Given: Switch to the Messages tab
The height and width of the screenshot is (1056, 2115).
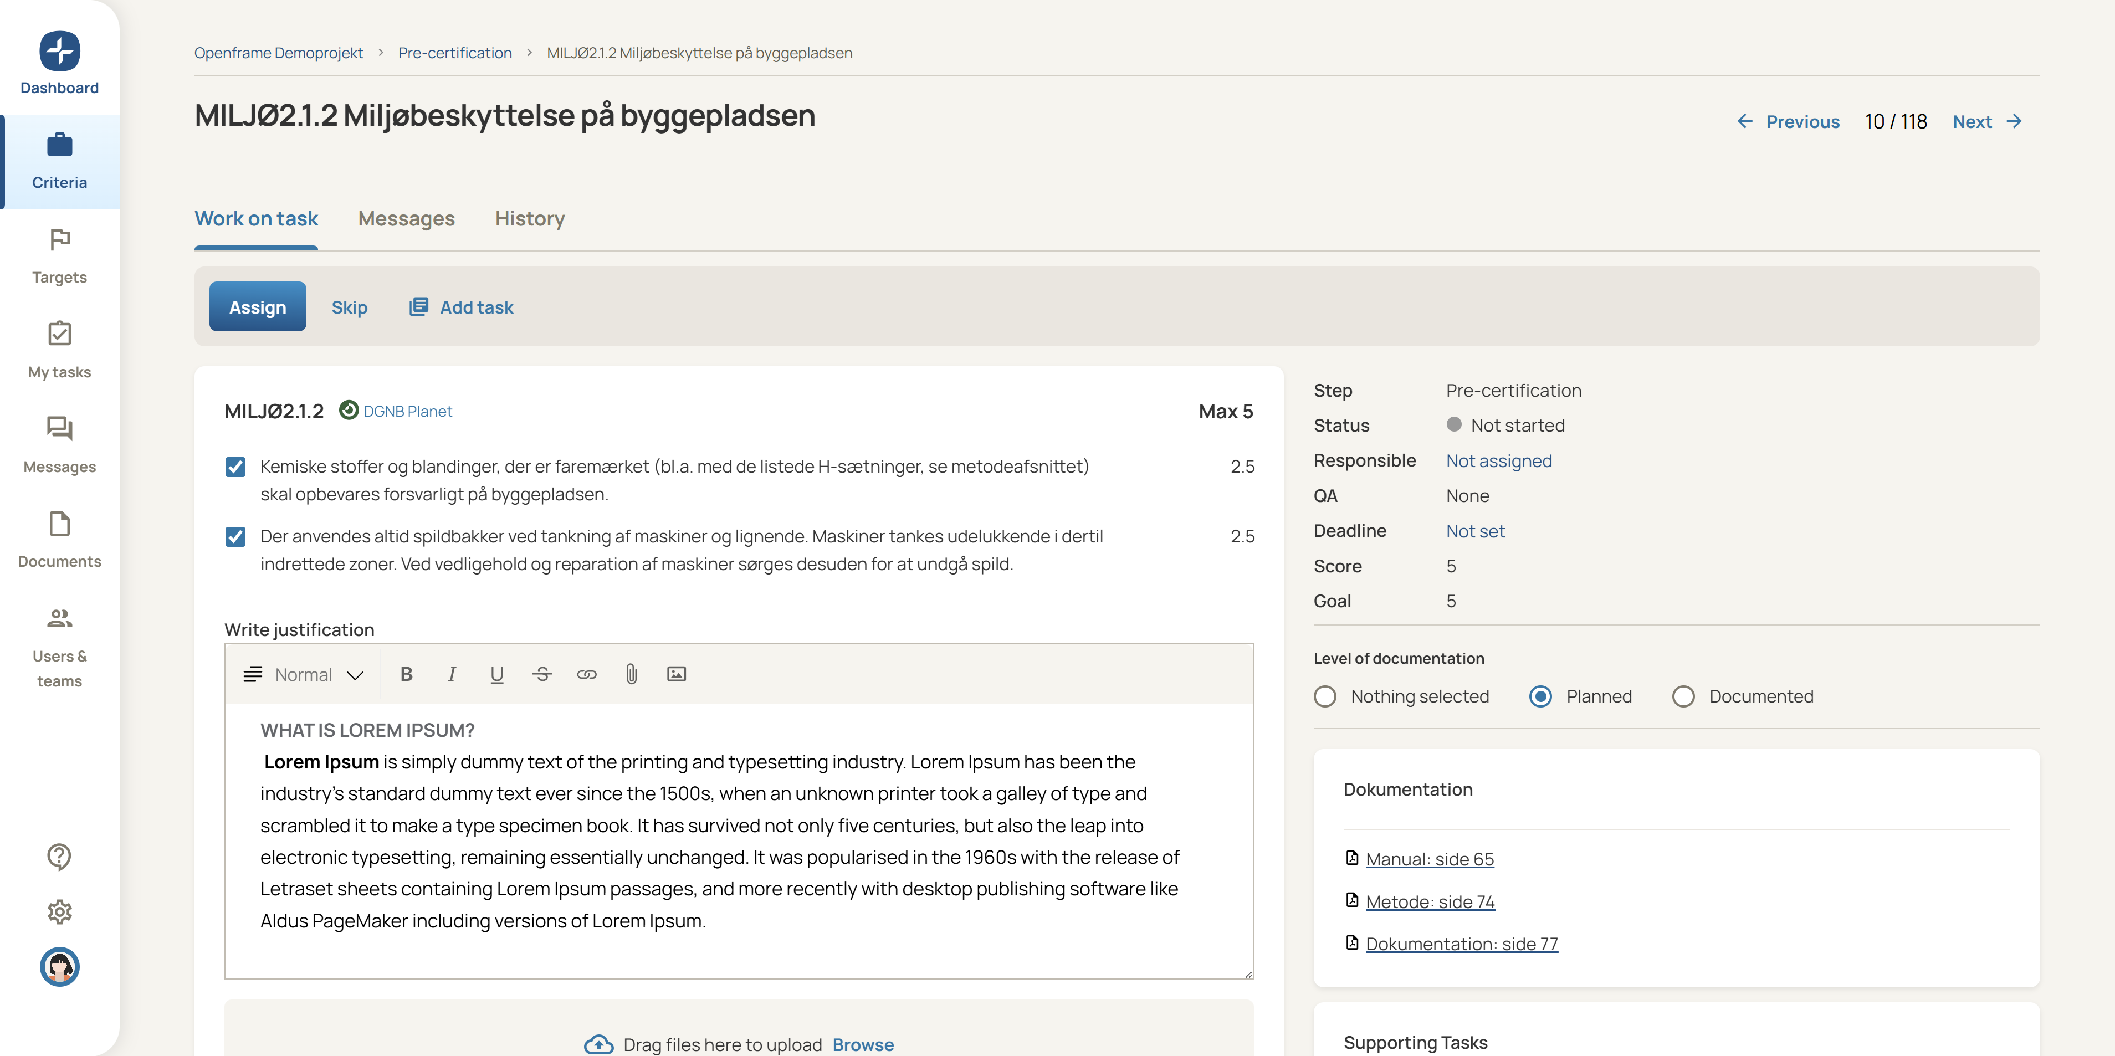Looking at the screenshot, I should pos(406,218).
